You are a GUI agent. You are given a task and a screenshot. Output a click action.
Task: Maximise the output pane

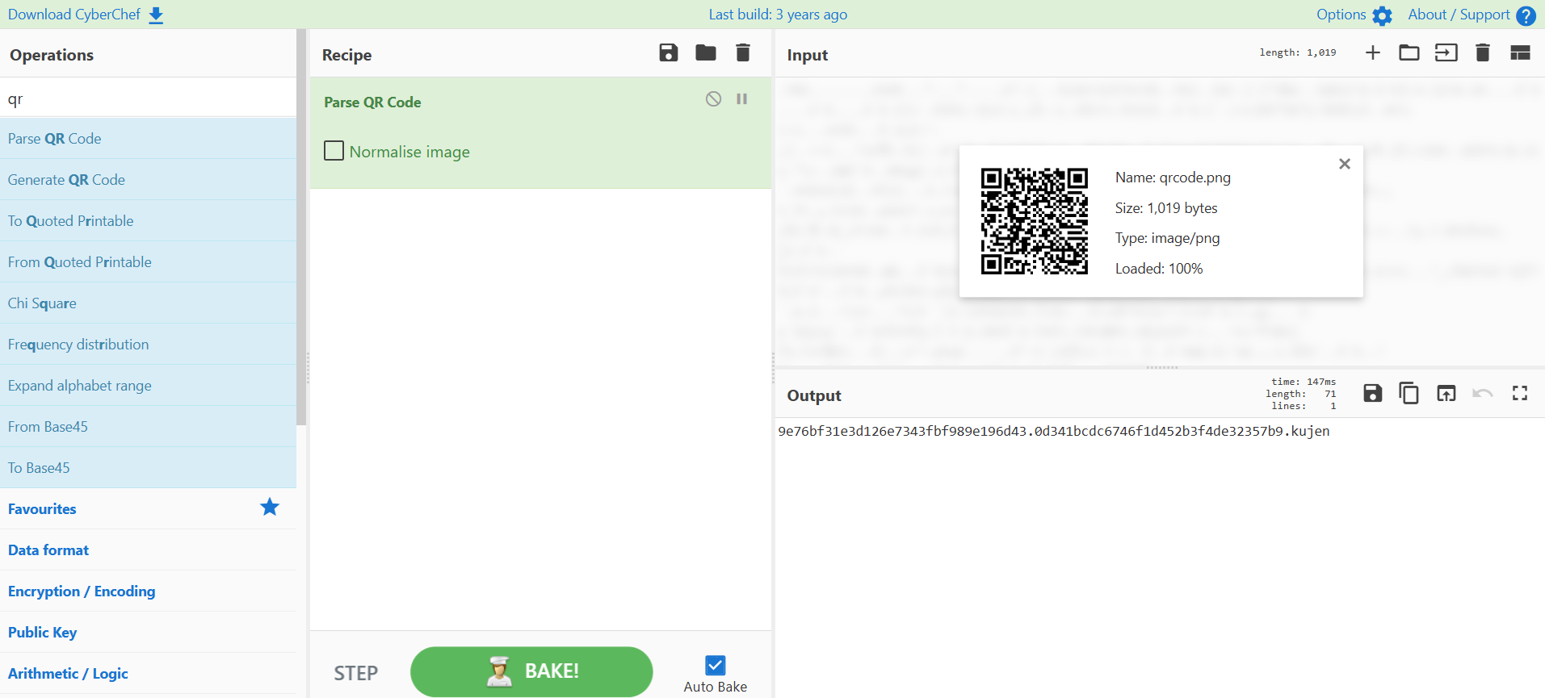click(x=1520, y=394)
